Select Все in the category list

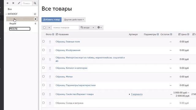click(x=9, y=9)
